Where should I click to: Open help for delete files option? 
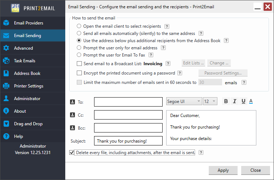[x=201, y=153]
